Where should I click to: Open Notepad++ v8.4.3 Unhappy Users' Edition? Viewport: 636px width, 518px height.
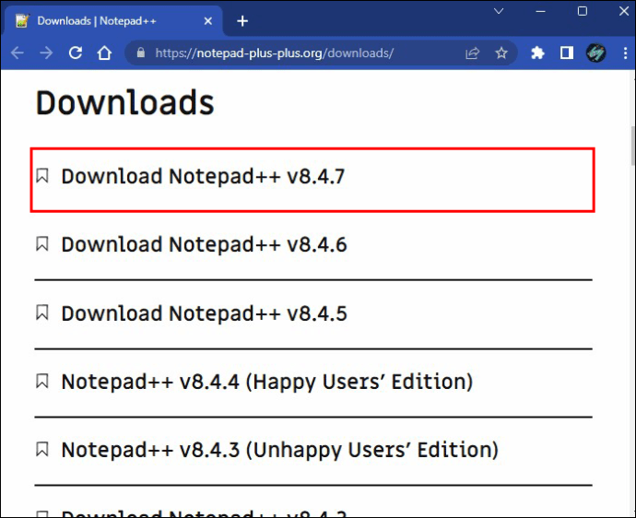click(280, 450)
